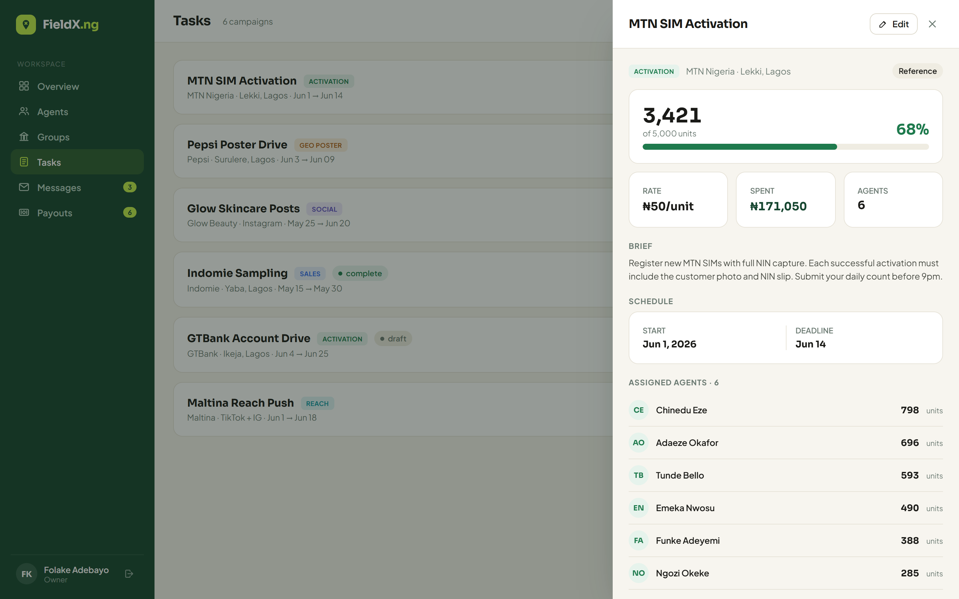This screenshot has width=959, height=599.
Task: Click the Reference pill button
Action: pyautogui.click(x=917, y=71)
